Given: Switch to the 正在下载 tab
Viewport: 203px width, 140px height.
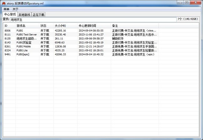Looking at the screenshot, I should tap(38, 15).
